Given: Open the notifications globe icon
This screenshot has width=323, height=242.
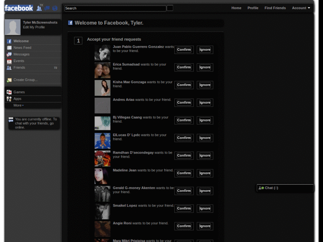Looking at the screenshot, I should pyautogui.click(x=55, y=8).
